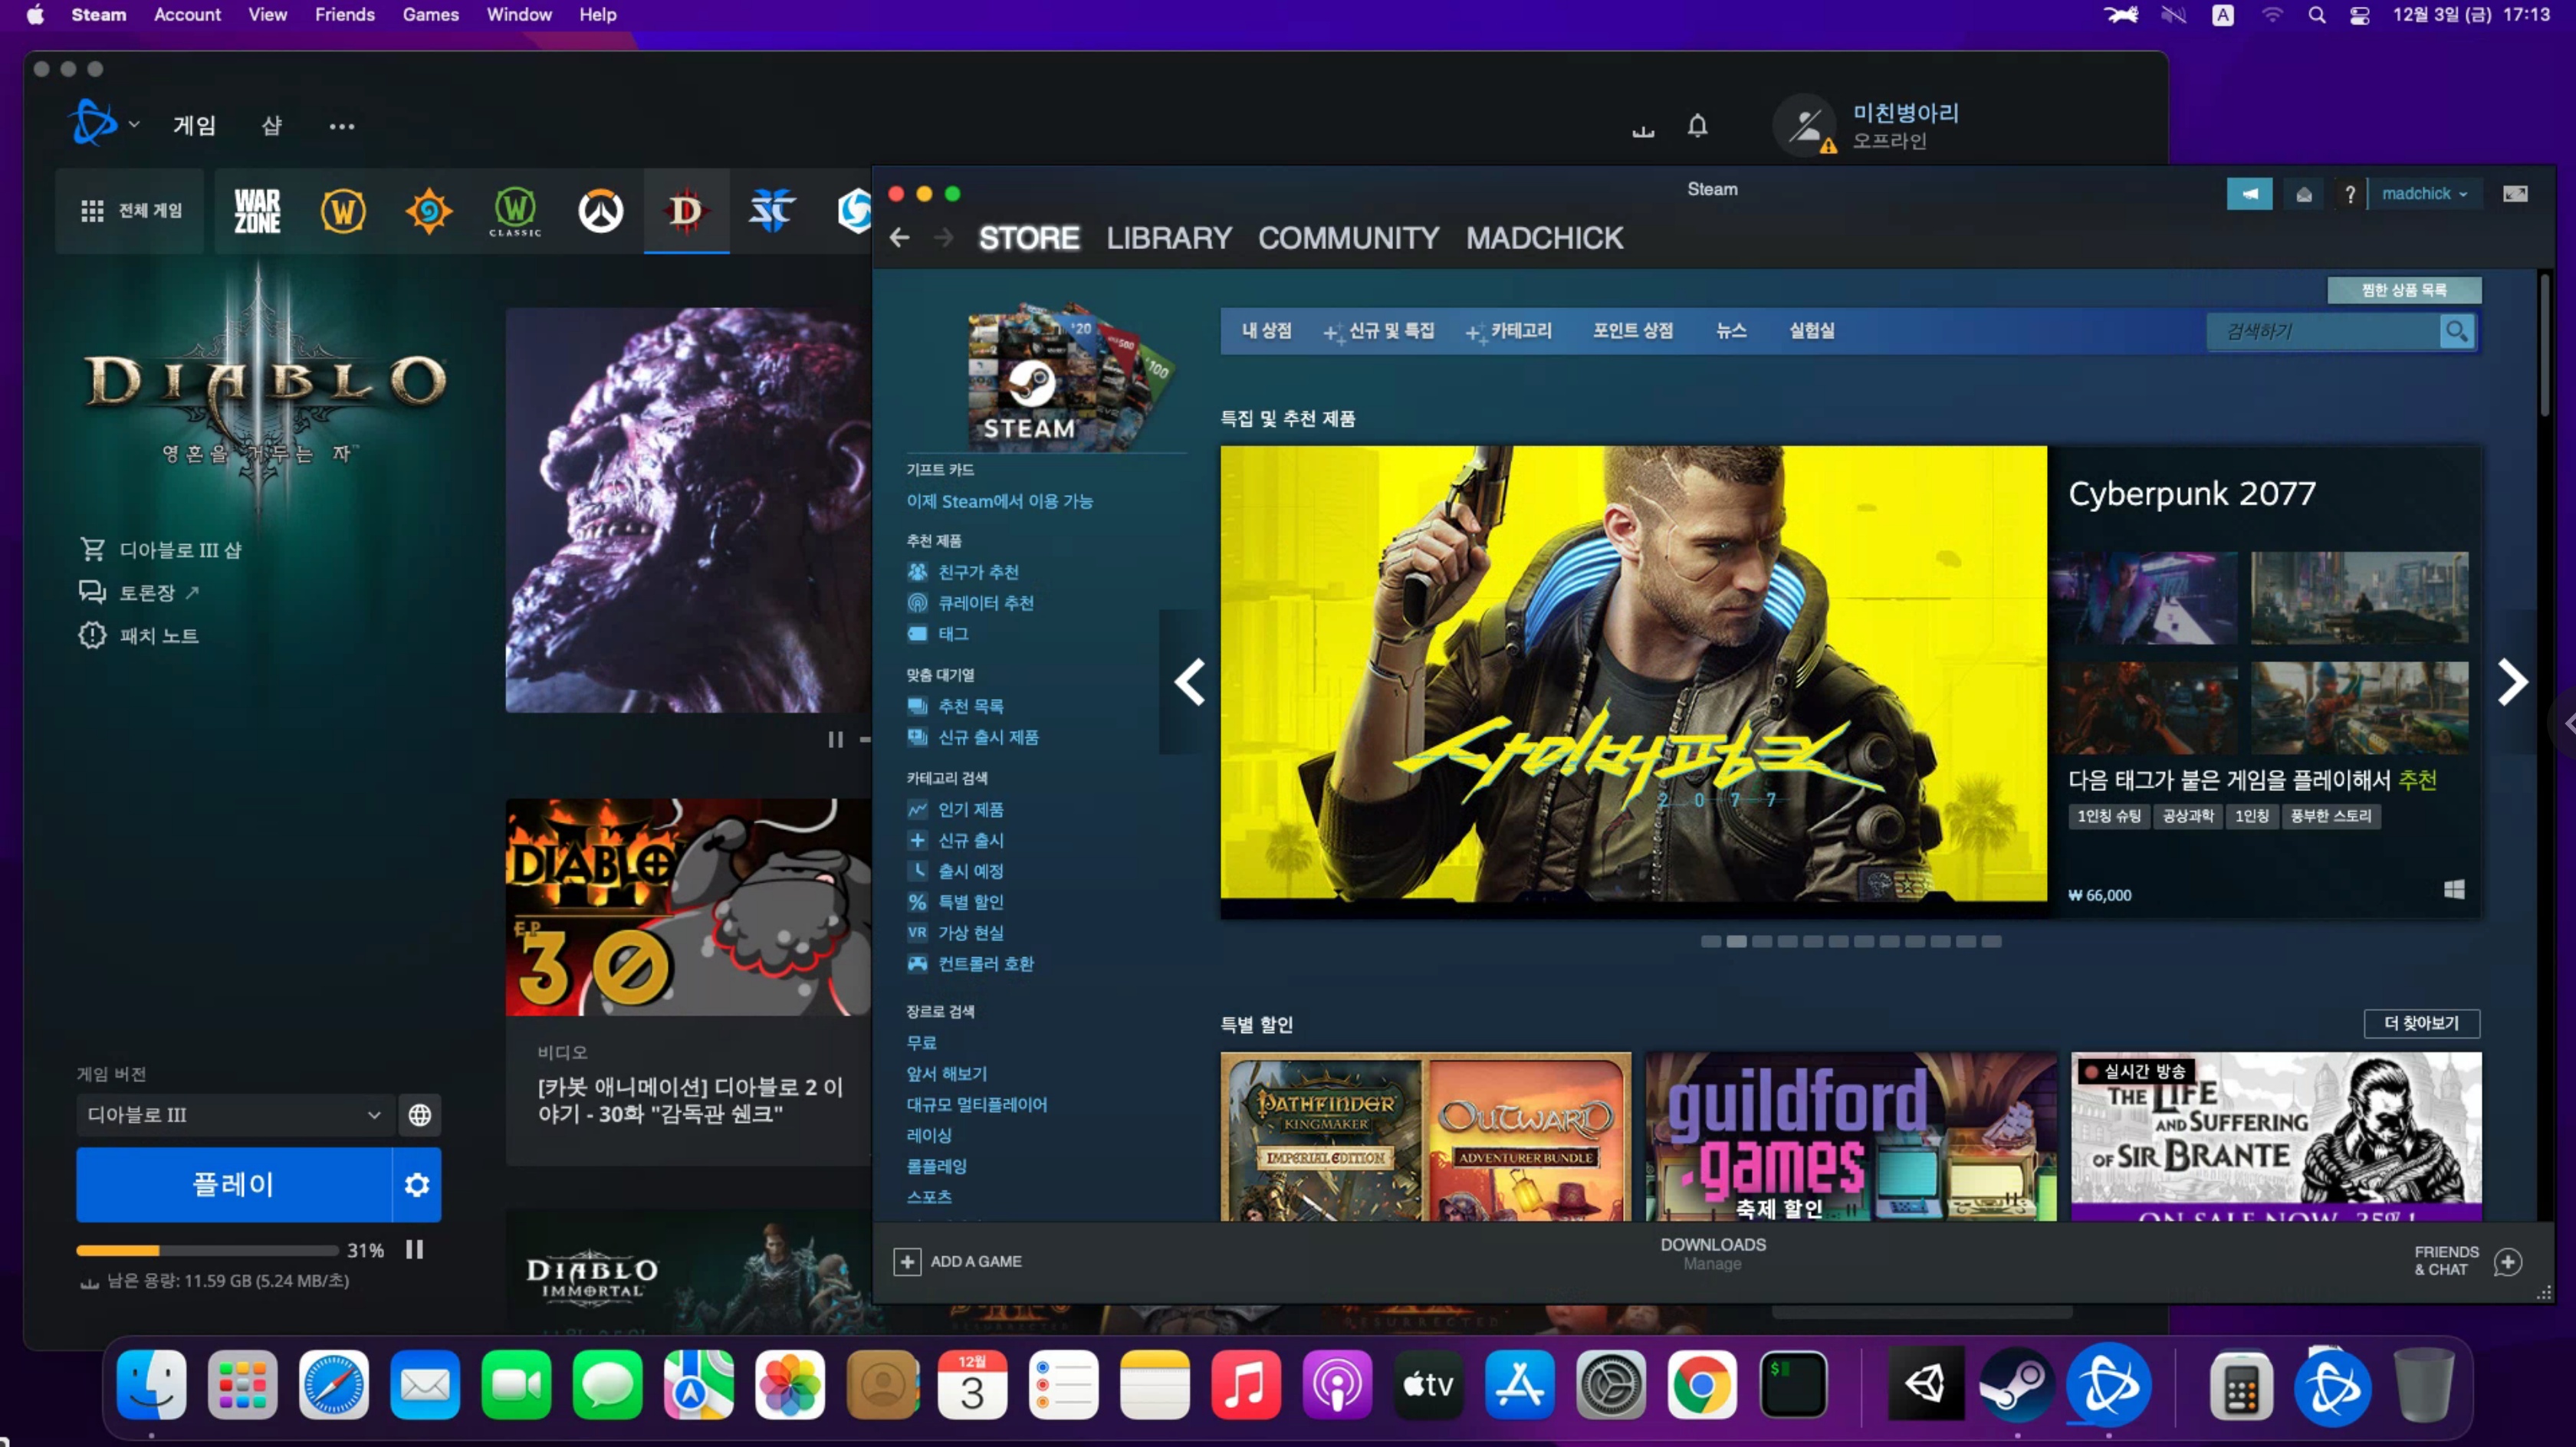The width and height of the screenshot is (2576, 1447).
Task: Open the Games menu in menu bar
Action: [x=430, y=15]
